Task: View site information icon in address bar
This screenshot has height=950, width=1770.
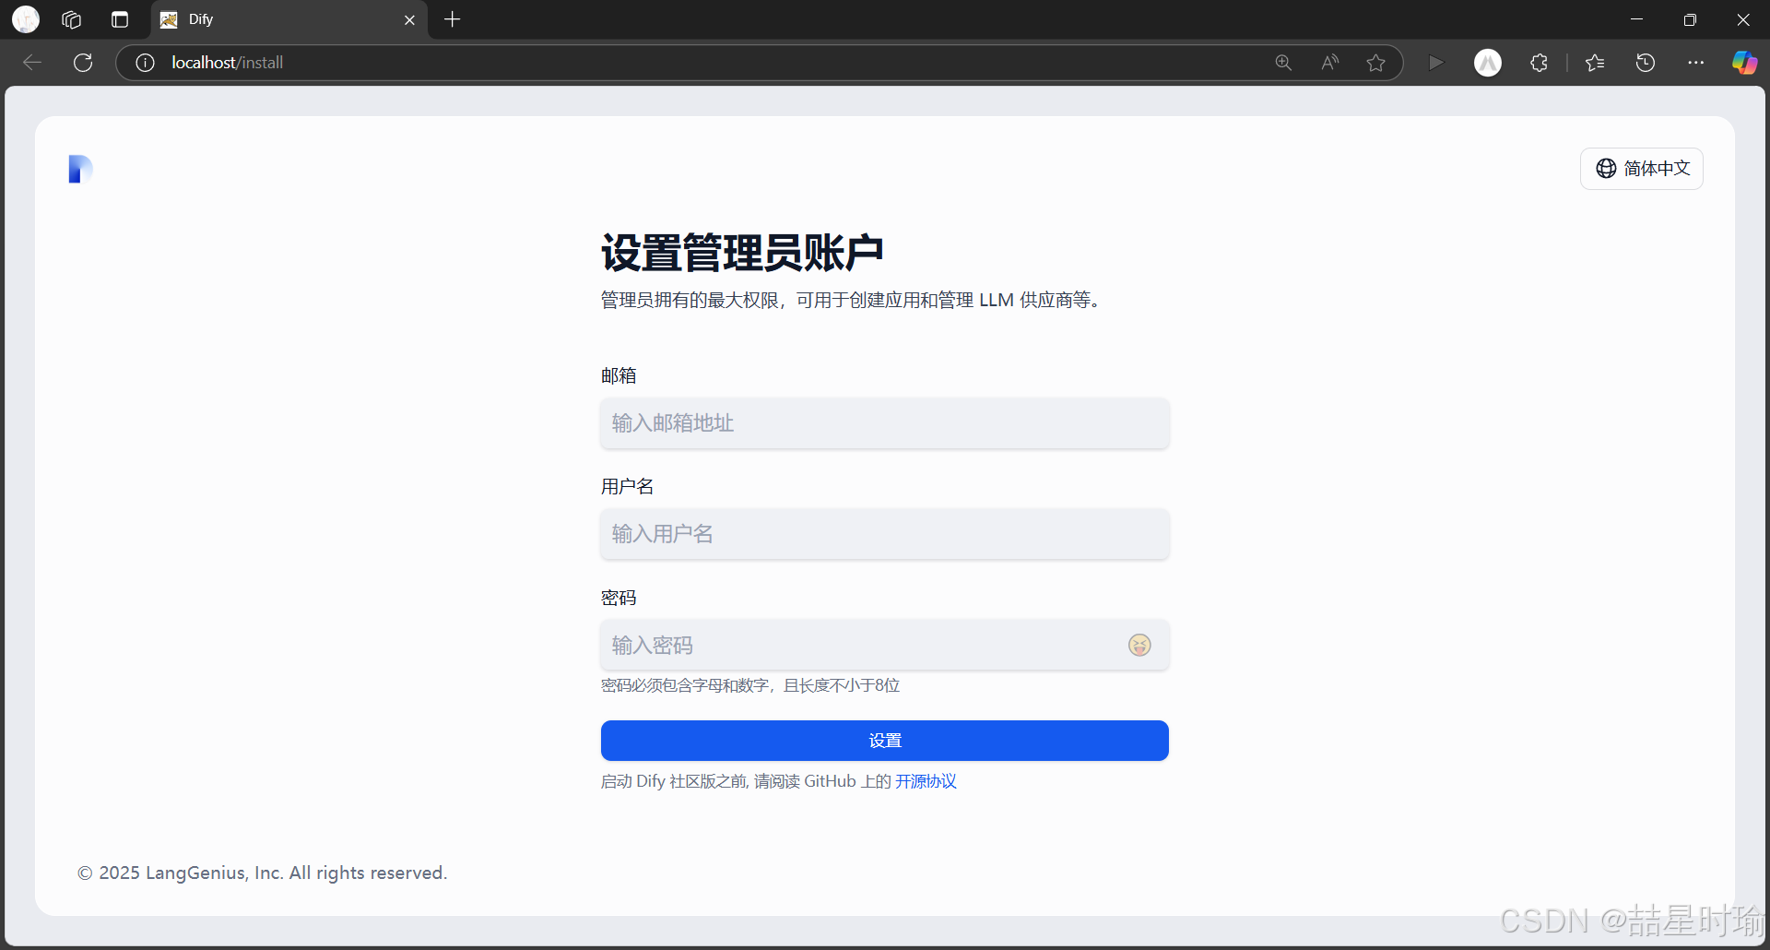Action: (145, 63)
